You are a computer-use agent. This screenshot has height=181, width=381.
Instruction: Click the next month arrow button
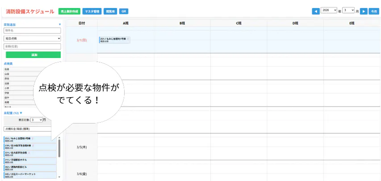(364, 11)
